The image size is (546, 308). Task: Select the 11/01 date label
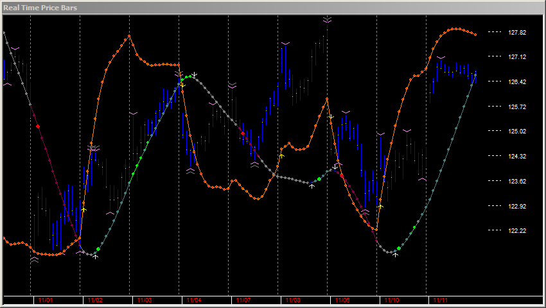coord(46,300)
